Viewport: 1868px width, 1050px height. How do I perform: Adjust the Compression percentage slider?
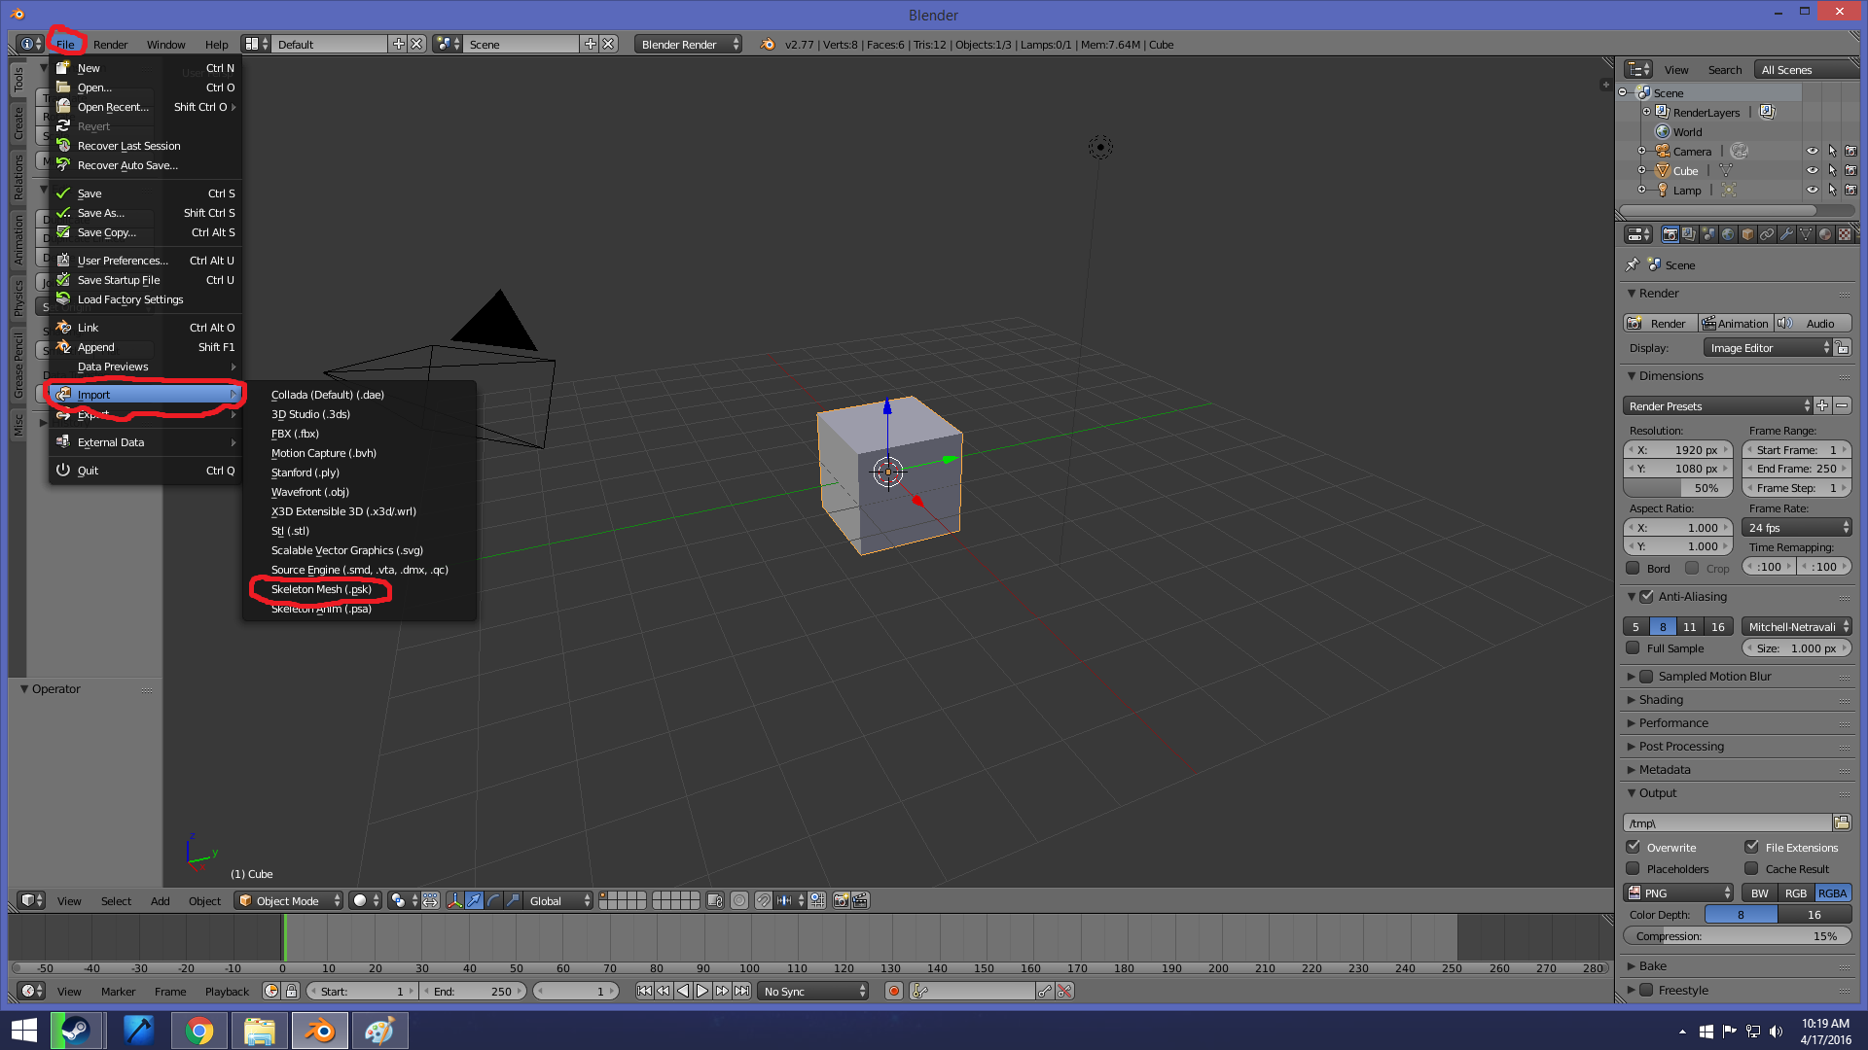click(x=1737, y=935)
